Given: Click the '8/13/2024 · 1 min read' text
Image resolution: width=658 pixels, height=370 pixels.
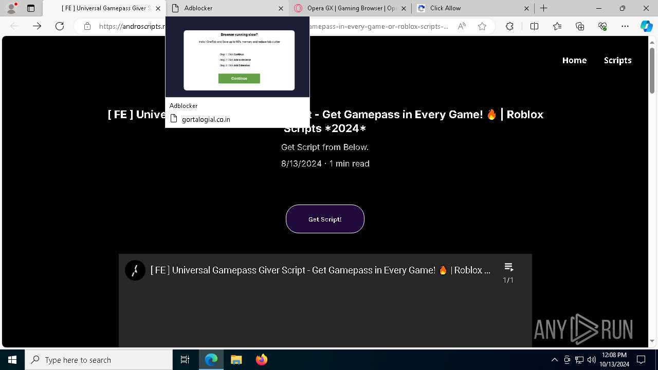Looking at the screenshot, I should 325,163.
